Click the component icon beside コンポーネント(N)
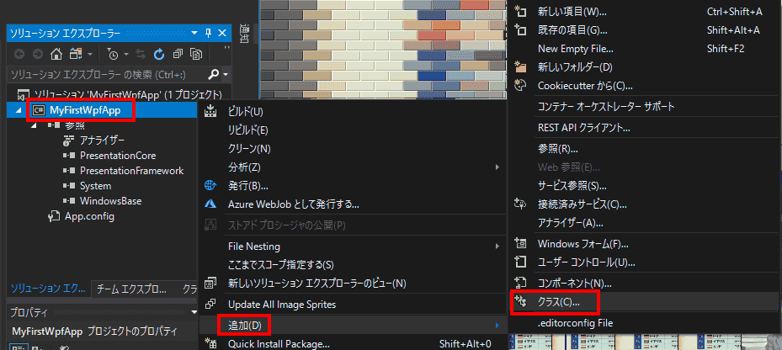The width and height of the screenshot is (782, 350). pos(521,284)
